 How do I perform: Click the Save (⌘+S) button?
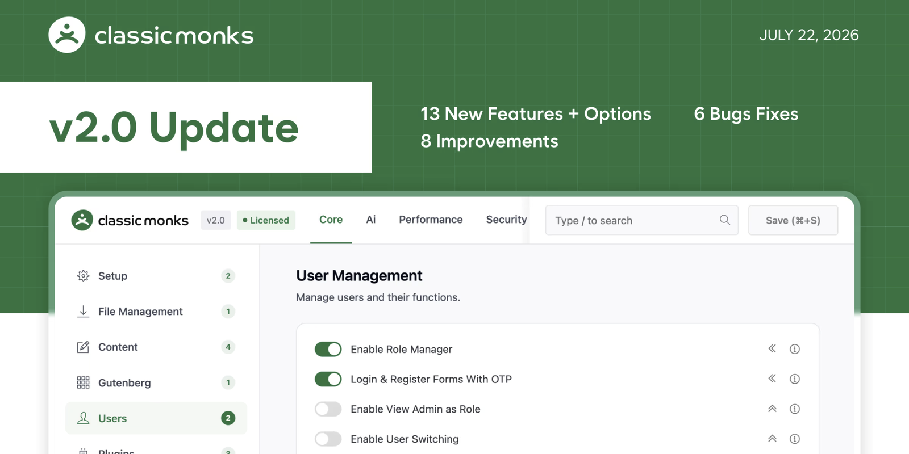point(793,220)
